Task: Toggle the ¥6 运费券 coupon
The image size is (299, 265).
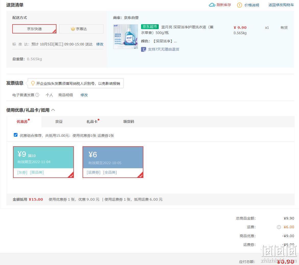Action: [113, 162]
